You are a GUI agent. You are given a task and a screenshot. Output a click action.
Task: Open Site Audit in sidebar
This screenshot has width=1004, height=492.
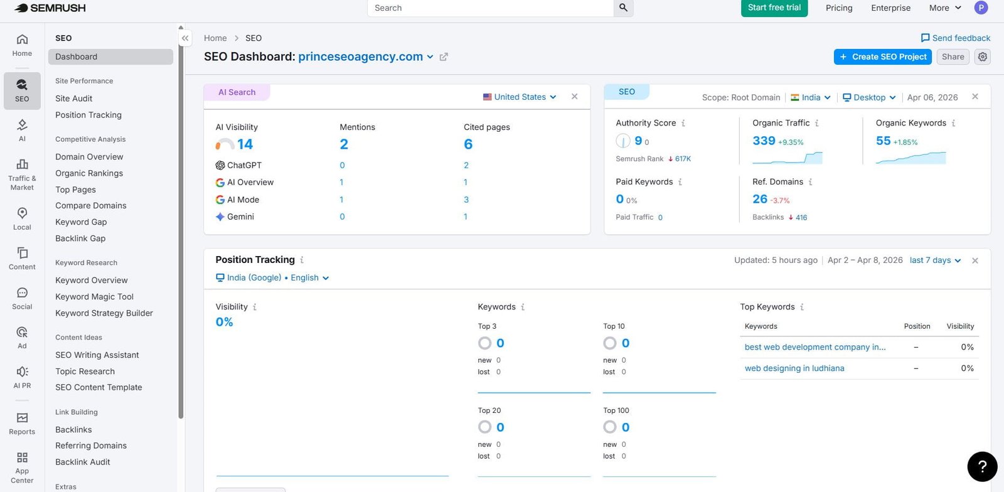click(x=73, y=99)
